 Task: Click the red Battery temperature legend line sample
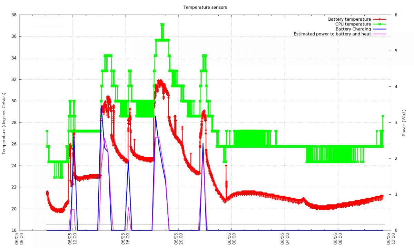[379, 19]
